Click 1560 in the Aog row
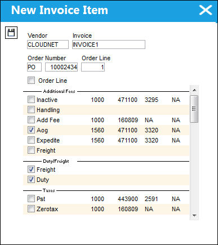This screenshot has height=245, width=218. click(97, 130)
